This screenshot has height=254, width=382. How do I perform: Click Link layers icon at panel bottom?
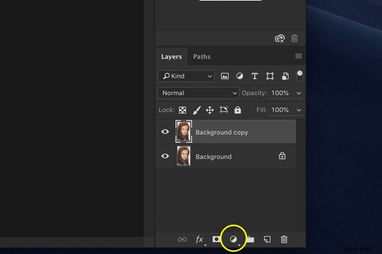pos(182,239)
